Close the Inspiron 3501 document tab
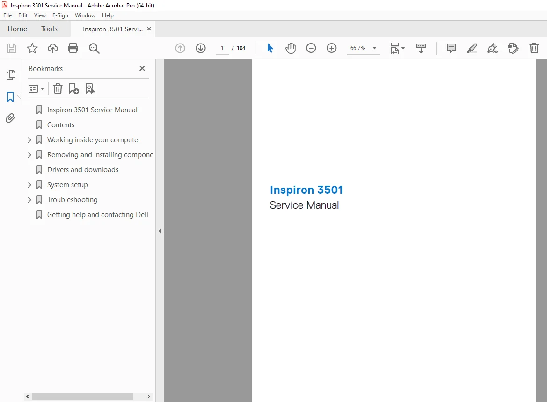This screenshot has width=547, height=402. pyautogui.click(x=149, y=29)
